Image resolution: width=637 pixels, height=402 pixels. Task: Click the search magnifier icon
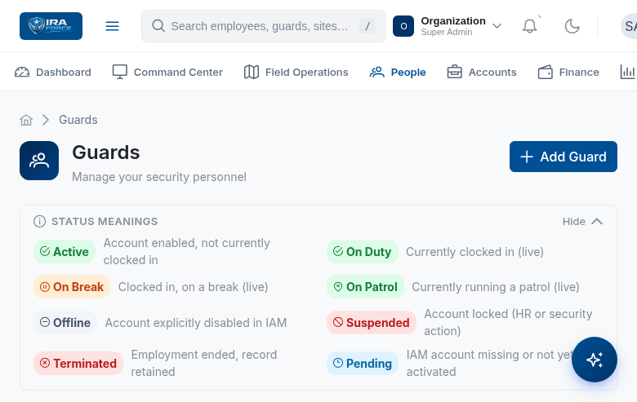pyautogui.click(x=158, y=26)
